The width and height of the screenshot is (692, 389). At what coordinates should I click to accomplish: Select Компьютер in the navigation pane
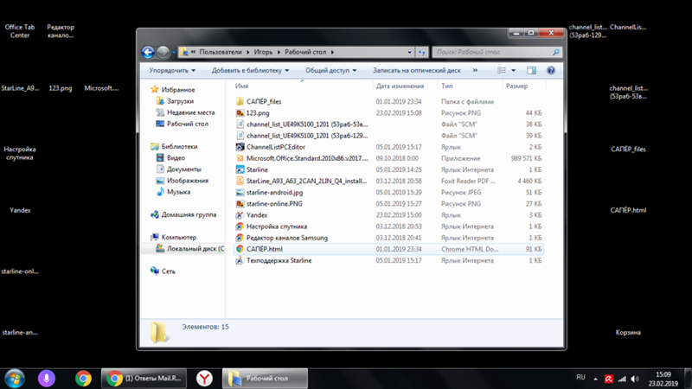tap(179, 237)
